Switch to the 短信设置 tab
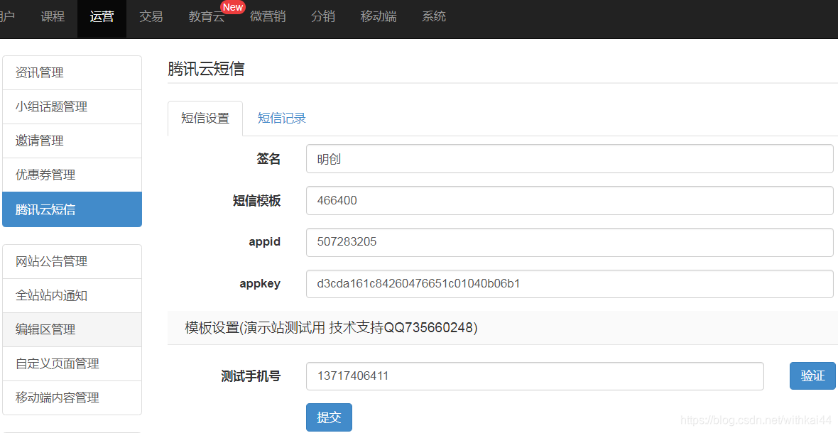The image size is (838, 433). tap(205, 119)
